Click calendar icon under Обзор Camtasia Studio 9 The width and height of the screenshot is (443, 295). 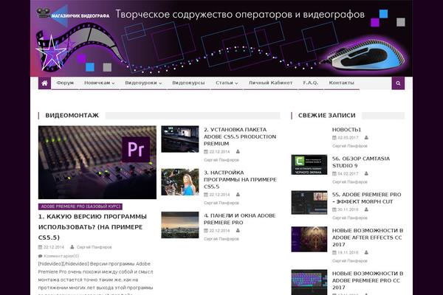pyautogui.click(x=334, y=173)
